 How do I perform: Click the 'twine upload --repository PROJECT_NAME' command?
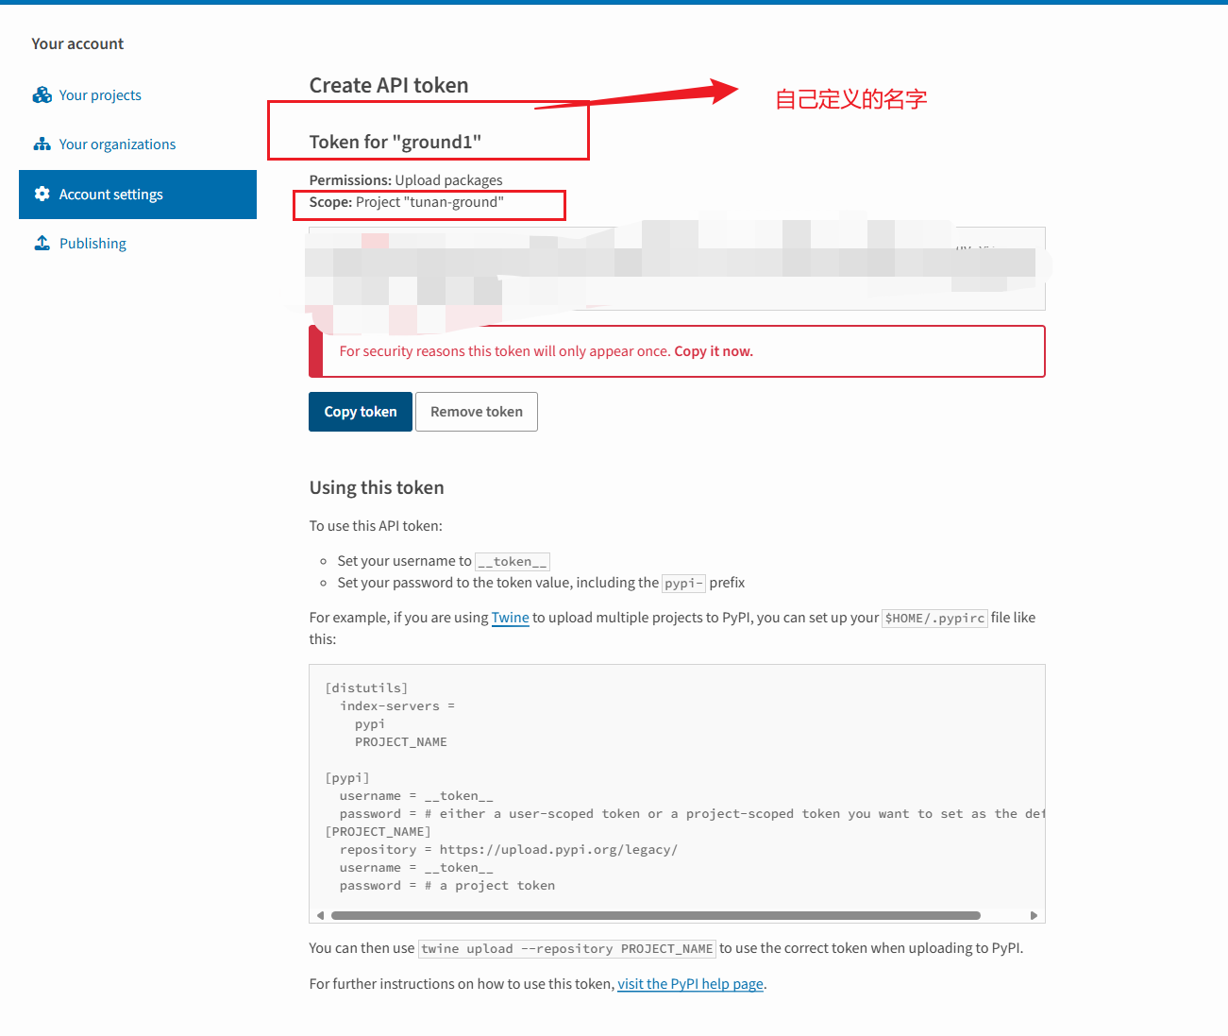(566, 949)
